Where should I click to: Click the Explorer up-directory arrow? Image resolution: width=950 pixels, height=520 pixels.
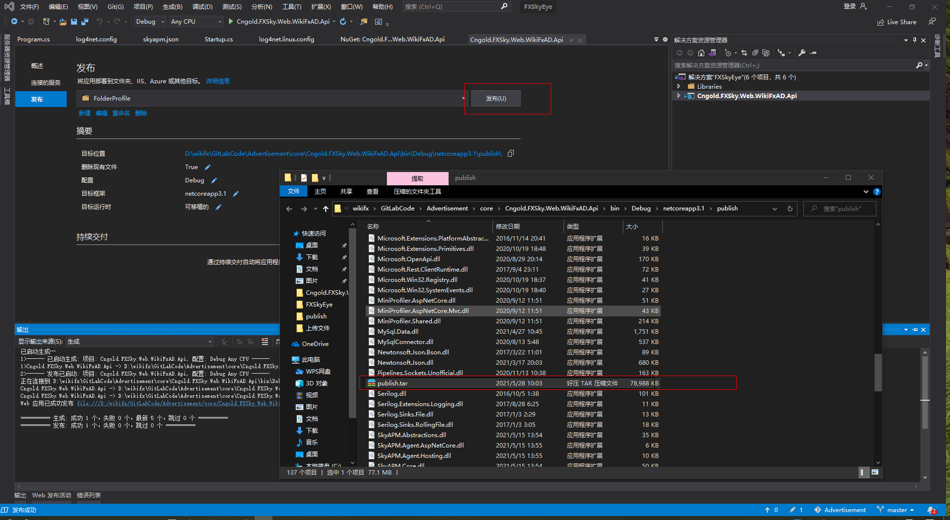[x=326, y=208]
